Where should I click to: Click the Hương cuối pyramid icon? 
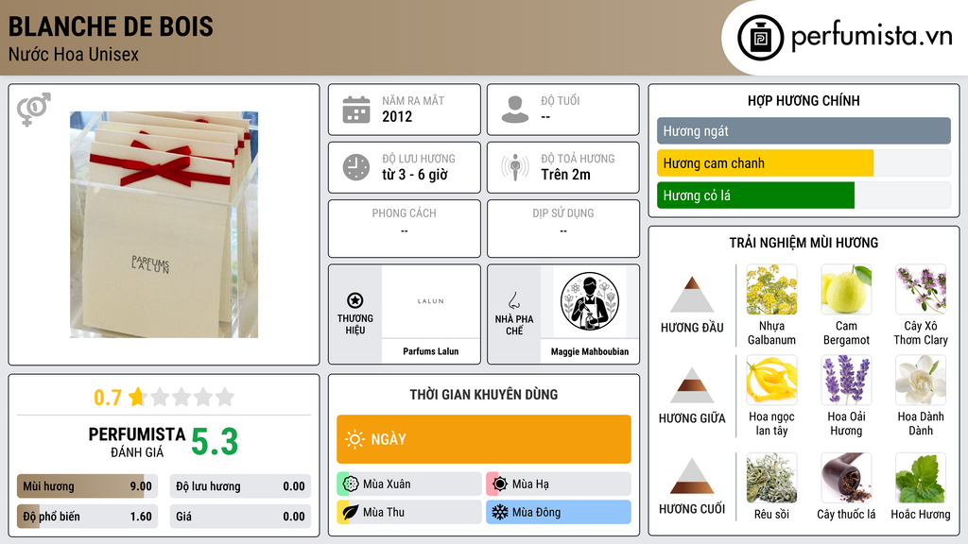[x=692, y=476]
